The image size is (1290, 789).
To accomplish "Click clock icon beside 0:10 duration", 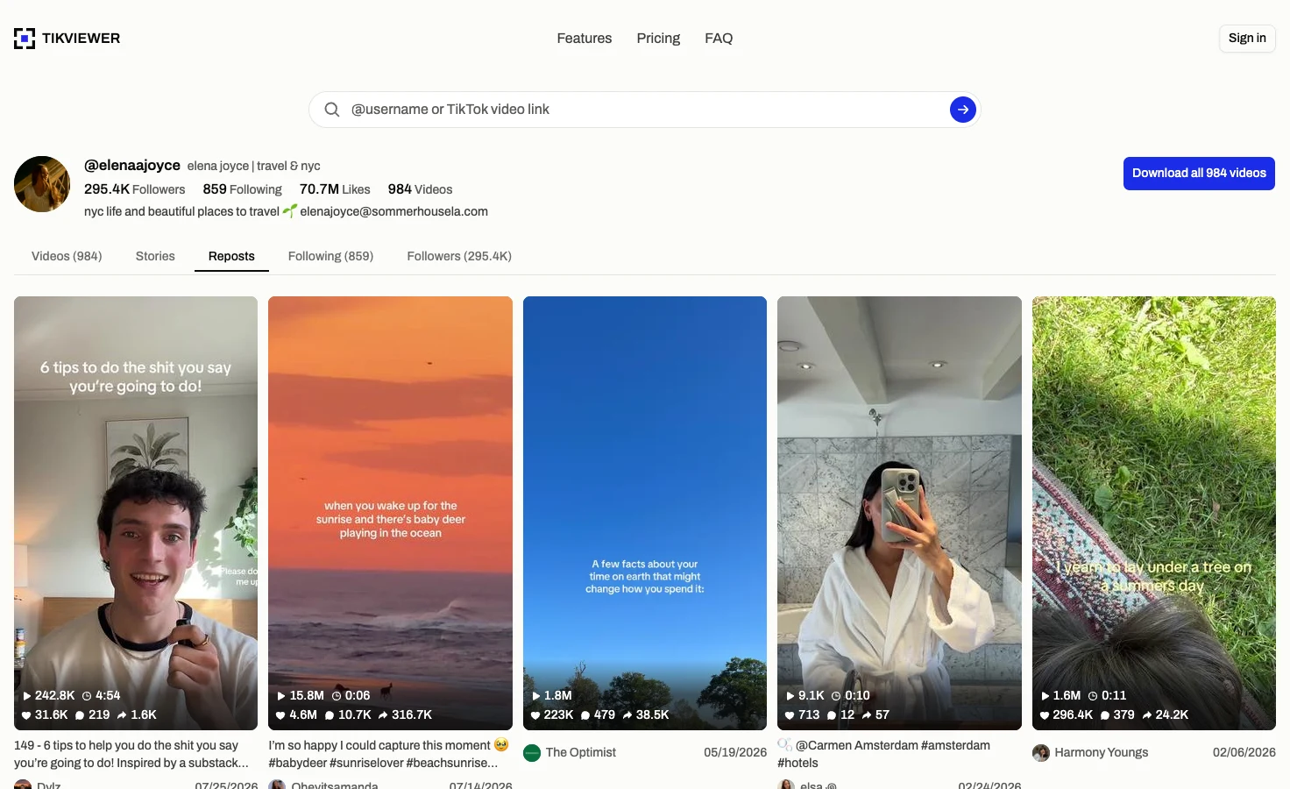I will coord(836,696).
